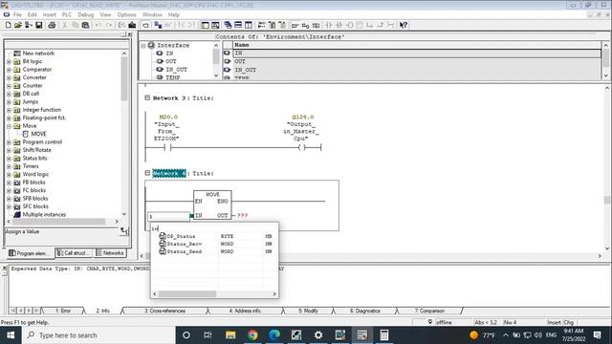Screen dimensions: 612x344
Task: Expand the Word logic folder
Action: click(9, 174)
